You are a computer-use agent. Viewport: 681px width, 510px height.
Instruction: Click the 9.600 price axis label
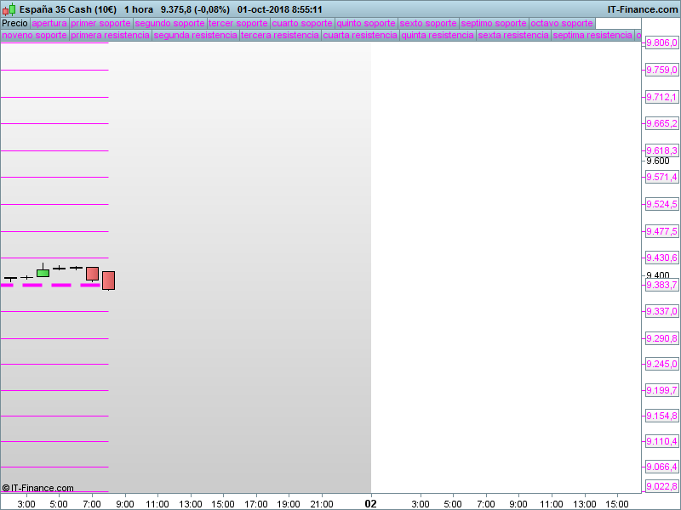(x=658, y=161)
